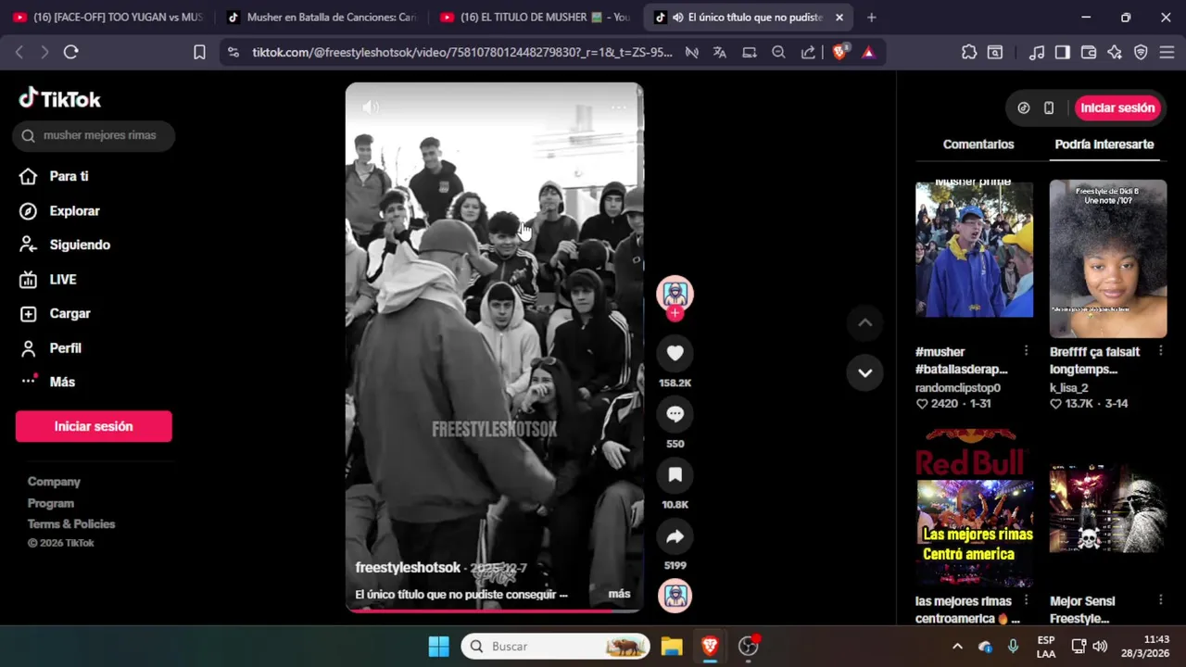Switch to the Comentarios tab
This screenshot has width=1186, height=667.
pos(978,145)
